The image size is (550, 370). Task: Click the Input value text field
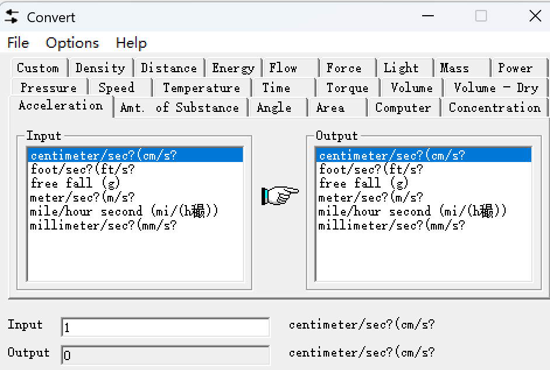(x=165, y=327)
